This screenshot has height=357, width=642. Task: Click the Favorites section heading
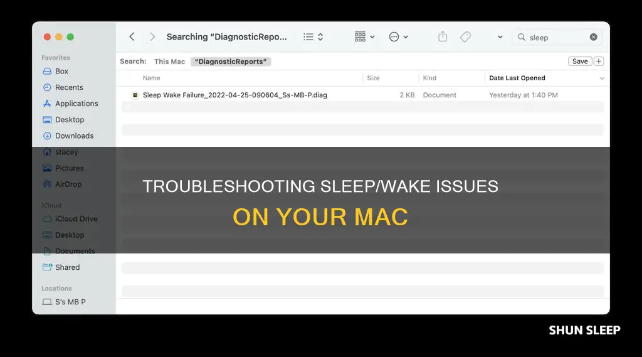(x=56, y=58)
